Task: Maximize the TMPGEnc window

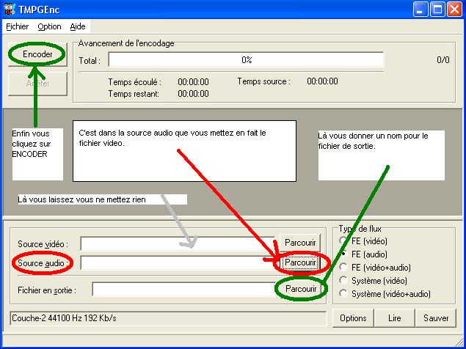Action: coord(437,10)
